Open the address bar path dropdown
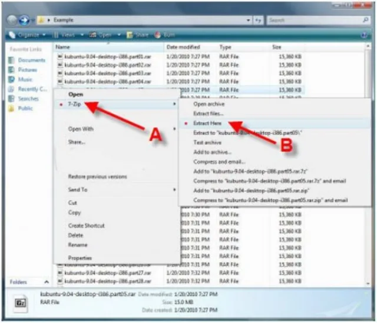This screenshot has height=323, width=377. click(x=248, y=20)
